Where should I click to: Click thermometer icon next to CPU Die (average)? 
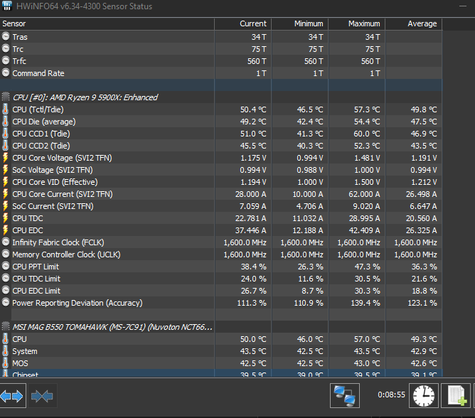tap(5, 122)
